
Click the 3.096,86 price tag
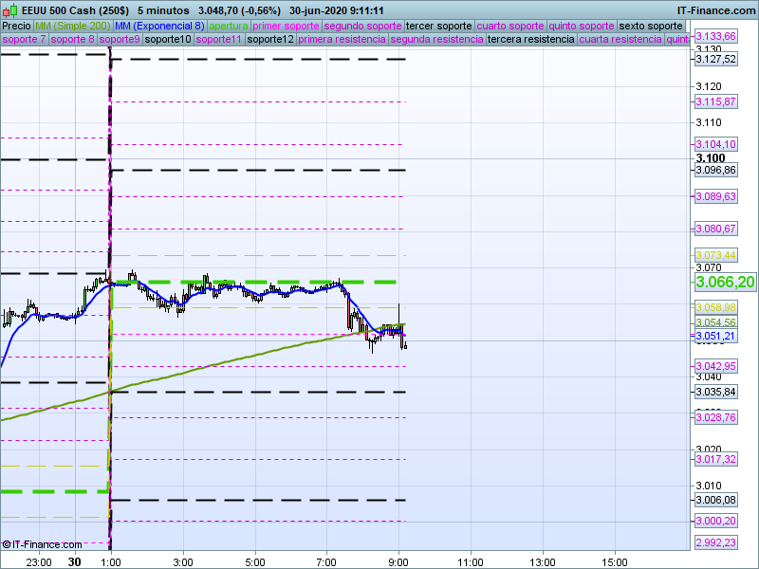pyautogui.click(x=716, y=170)
